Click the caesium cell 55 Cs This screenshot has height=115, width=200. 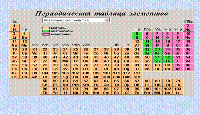[x=14, y=67]
